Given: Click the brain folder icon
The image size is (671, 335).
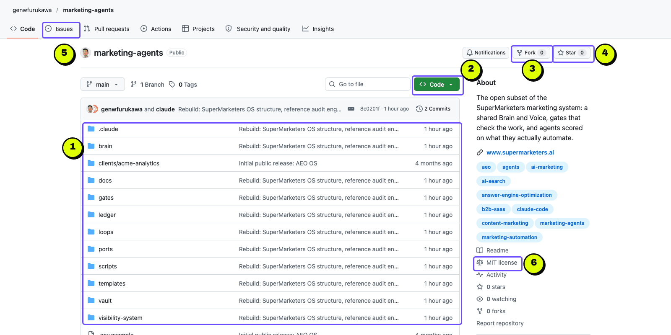Looking at the screenshot, I should tap(91, 146).
